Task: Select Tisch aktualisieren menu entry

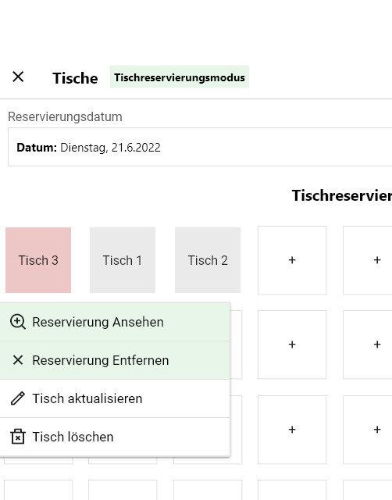Action: click(x=115, y=398)
